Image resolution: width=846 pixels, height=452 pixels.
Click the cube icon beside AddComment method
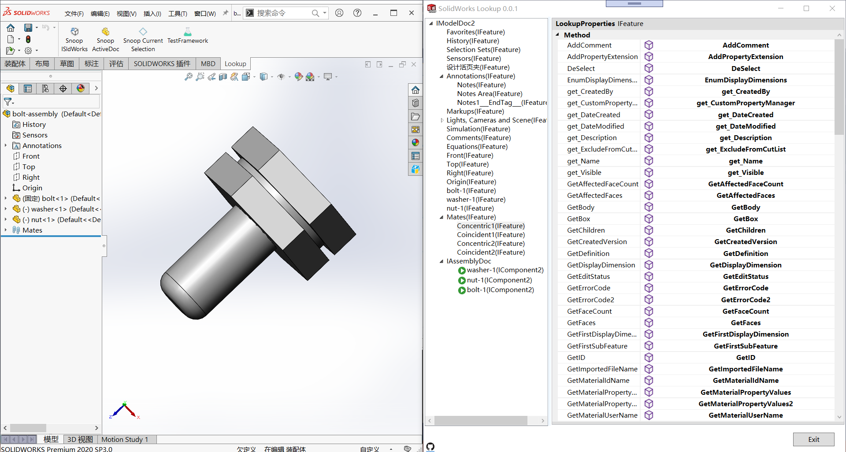[649, 45]
